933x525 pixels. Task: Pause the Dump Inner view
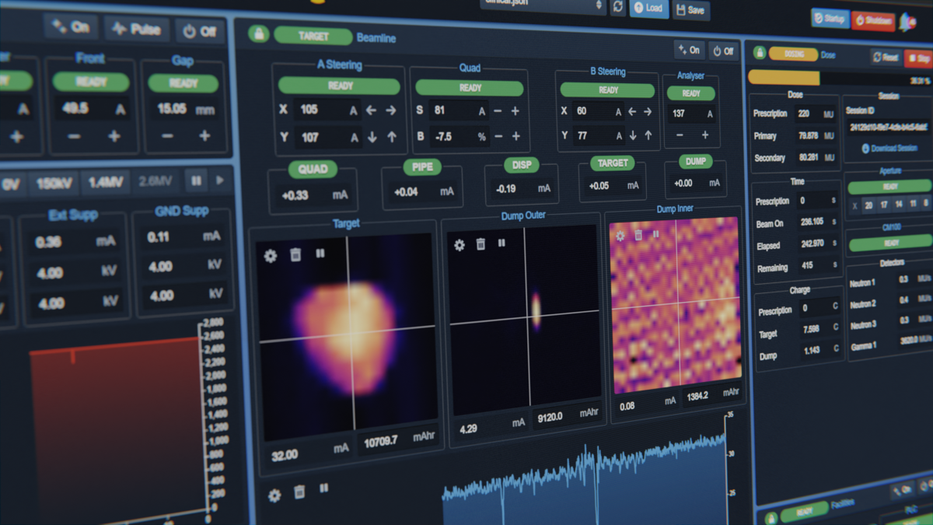tap(656, 233)
